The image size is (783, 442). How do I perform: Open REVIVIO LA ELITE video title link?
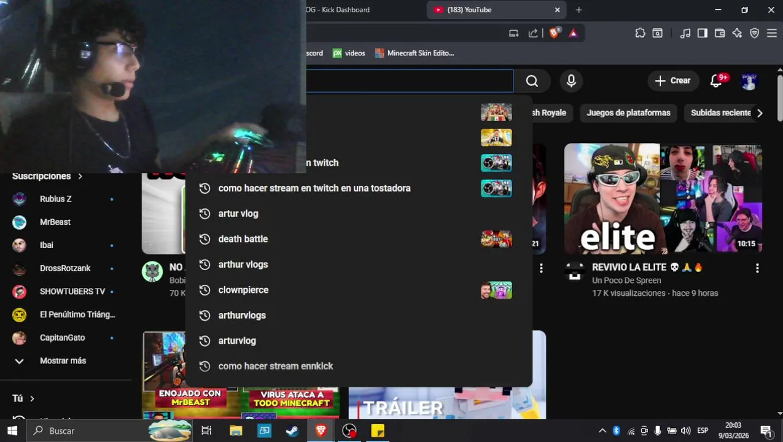(647, 268)
